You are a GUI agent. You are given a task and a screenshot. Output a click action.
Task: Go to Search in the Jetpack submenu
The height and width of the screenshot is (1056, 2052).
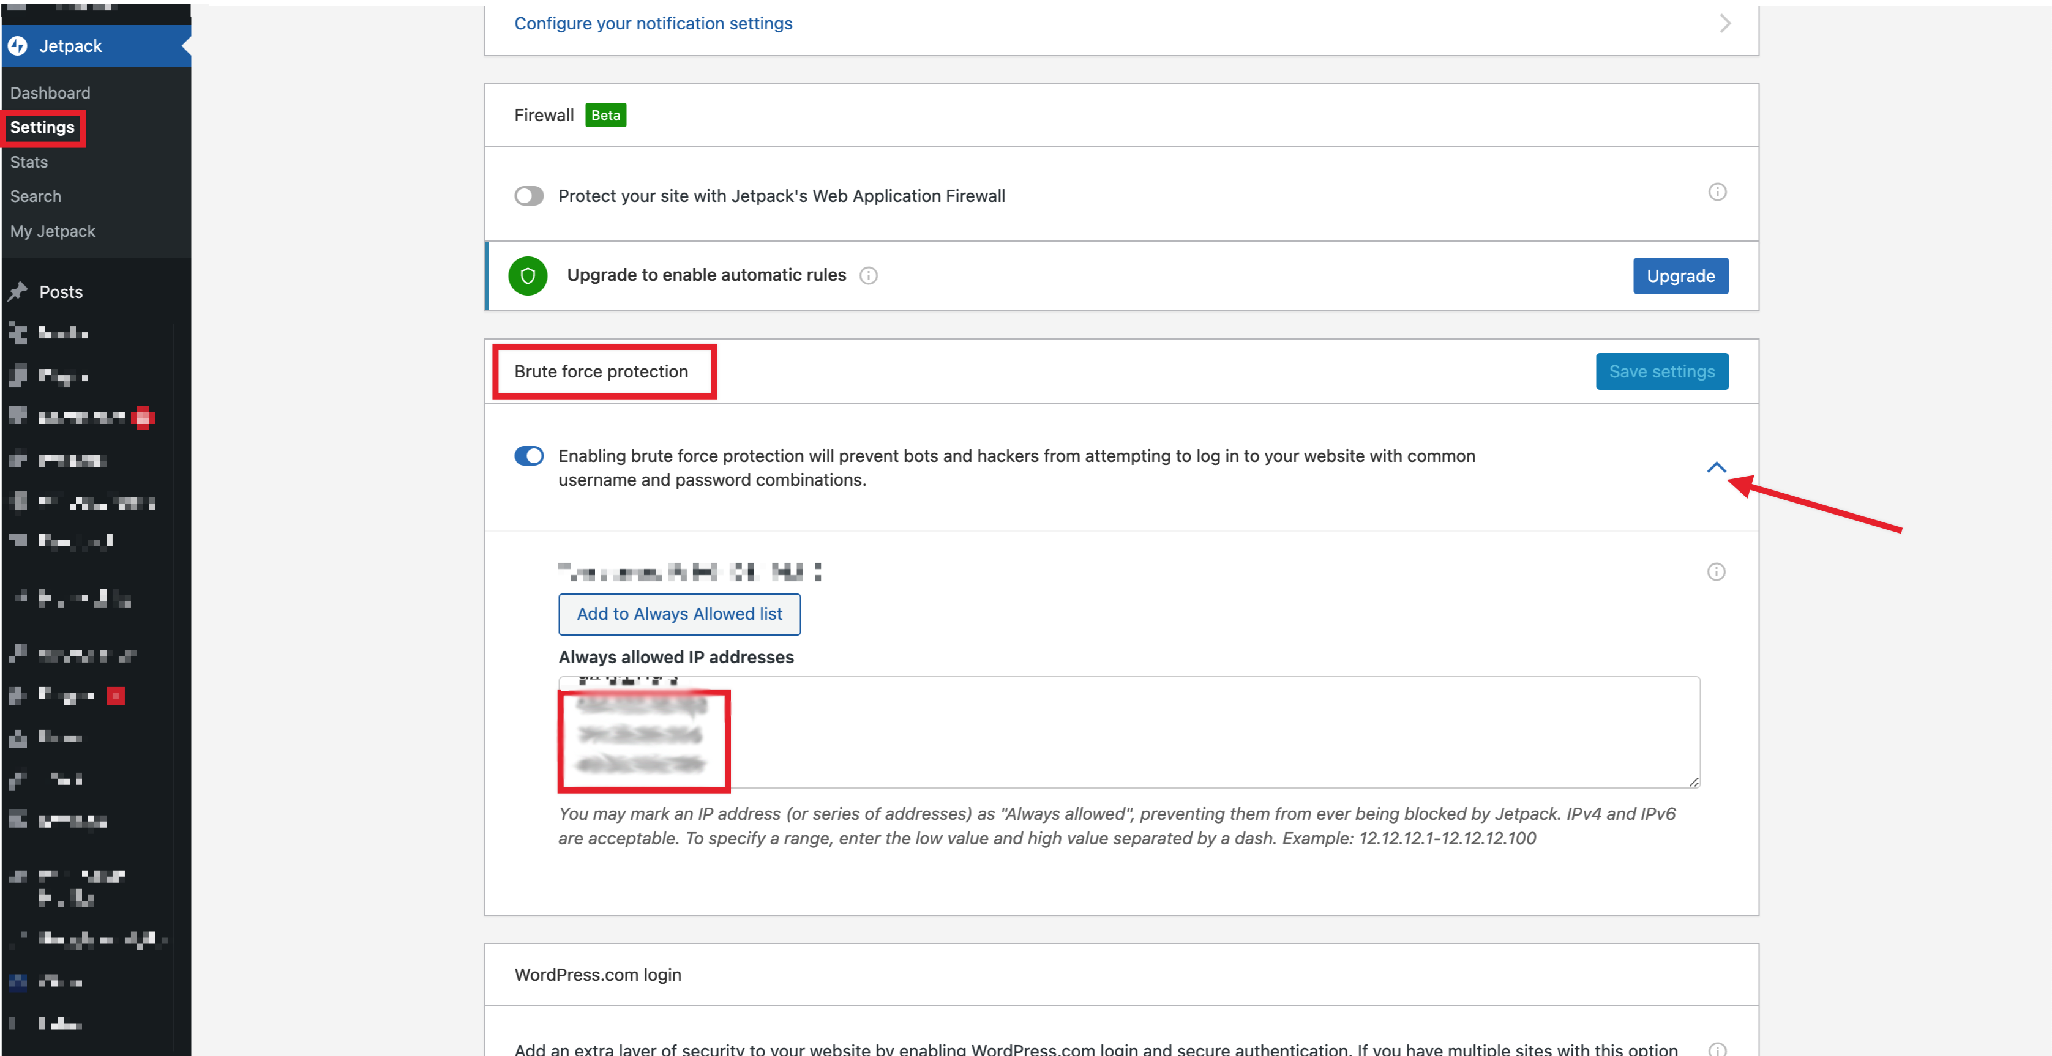[x=36, y=197]
